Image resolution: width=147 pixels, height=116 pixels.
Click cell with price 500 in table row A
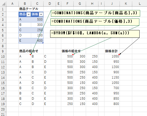tap(37, 20)
